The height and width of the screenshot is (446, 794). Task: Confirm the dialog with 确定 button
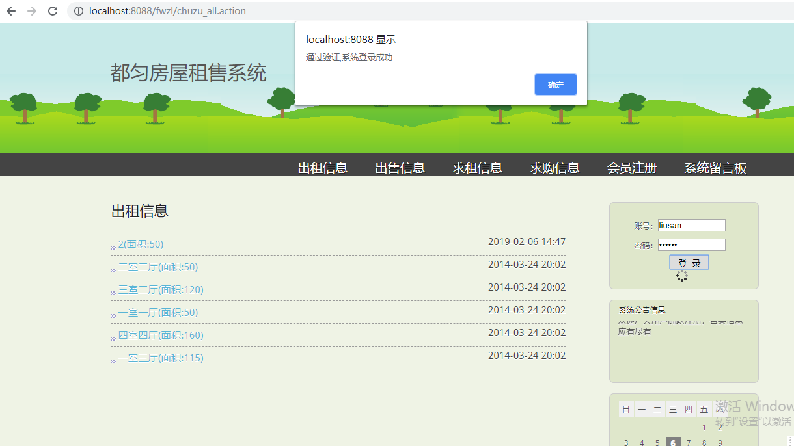click(556, 85)
